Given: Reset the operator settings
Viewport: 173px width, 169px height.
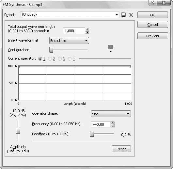Looking at the screenshot, I should coord(121,149).
